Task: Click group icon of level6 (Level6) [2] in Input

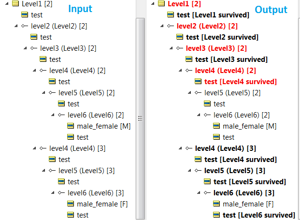Action: coord(61,115)
